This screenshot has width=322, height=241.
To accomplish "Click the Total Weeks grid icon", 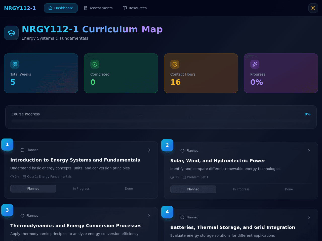I will pyautogui.click(x=15, y=64).
